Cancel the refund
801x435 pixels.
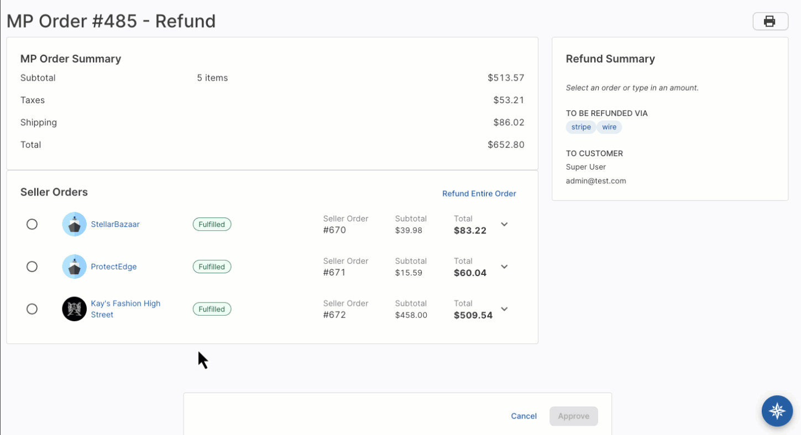[523, 416]
